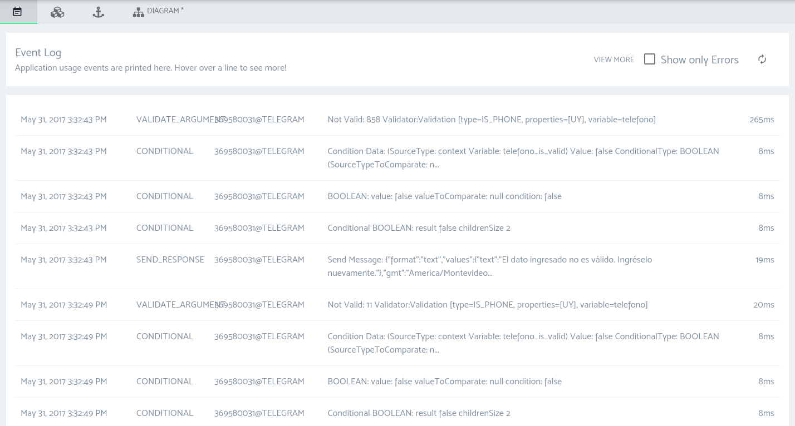Image resolution: width=795 pixels, height=426 pixels.
Task: Click the VIEW MORE link
Action: point(614,60)
